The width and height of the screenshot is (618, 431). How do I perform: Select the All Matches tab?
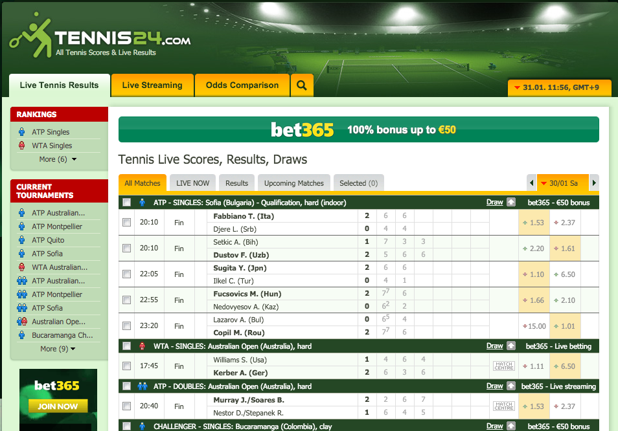[x=143, y=183]
